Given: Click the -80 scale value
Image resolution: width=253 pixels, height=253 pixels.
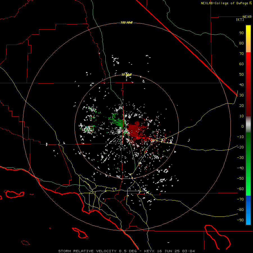Looking at the screenshot, I should pos(240,210).
